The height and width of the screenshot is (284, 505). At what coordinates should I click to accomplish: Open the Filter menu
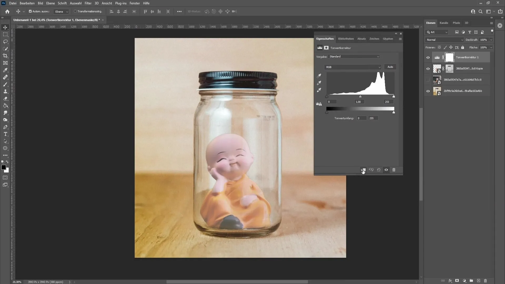[x=88, y=3]
